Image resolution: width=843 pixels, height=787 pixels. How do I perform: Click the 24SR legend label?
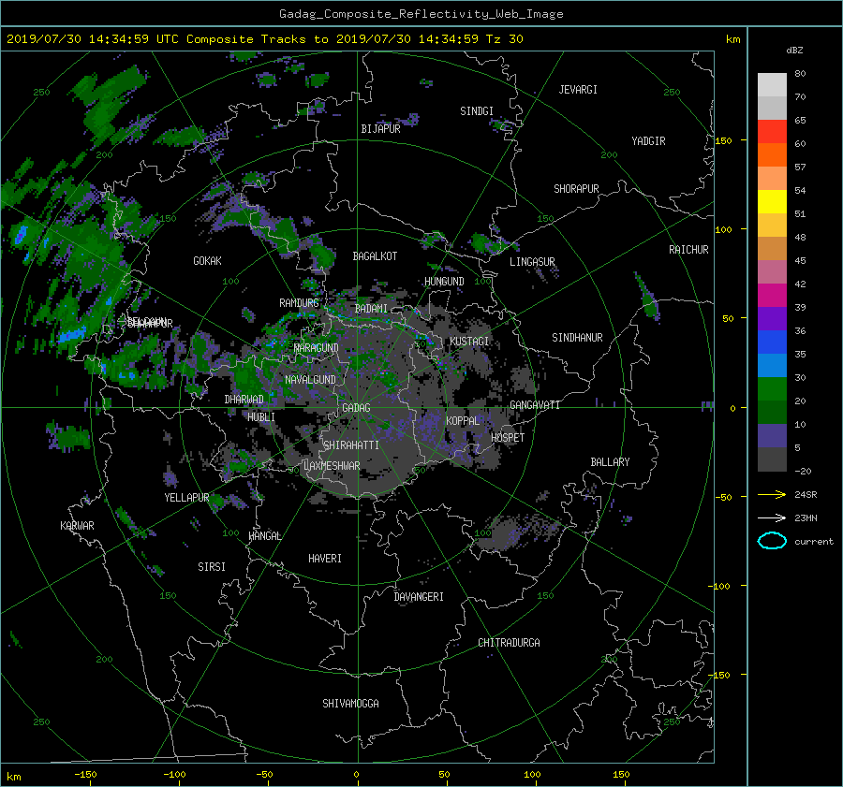tap(806, 494)
